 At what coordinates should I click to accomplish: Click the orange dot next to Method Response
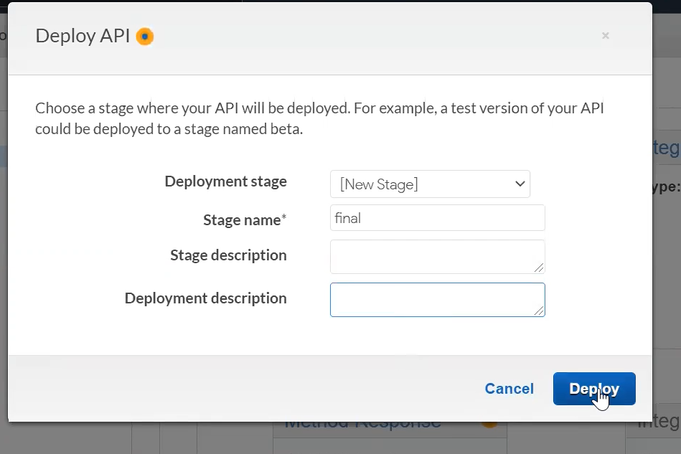489,425
